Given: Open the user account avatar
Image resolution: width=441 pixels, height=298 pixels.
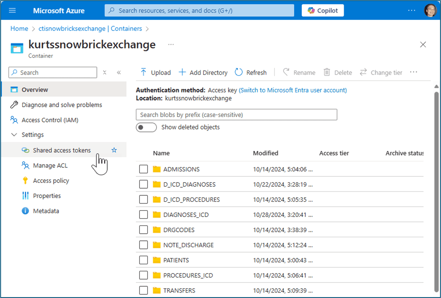Looking at the screenshot, I should (x=430, y=10).
